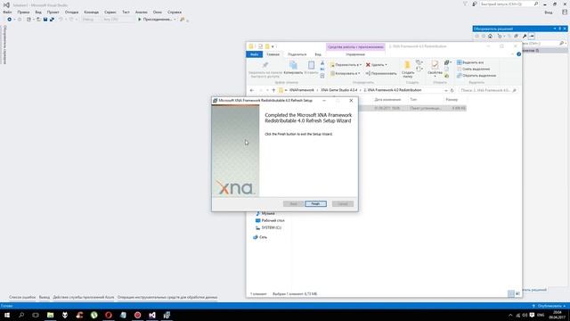The image size is (570, 321).
Task: Open Отладка menu in Visual Studio
Action: click(x=71, y=12)
